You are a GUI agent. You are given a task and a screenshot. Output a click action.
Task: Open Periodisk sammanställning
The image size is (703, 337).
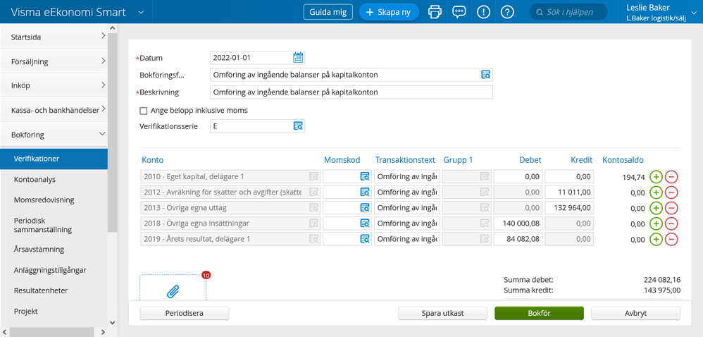pos(42,225)
